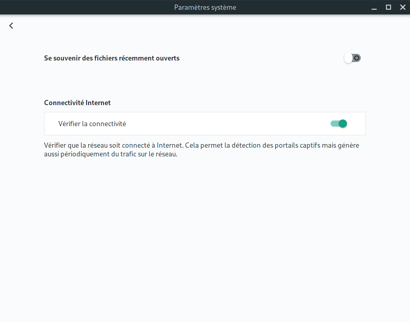Click the white knob of the off switch
Image resolution: width=410 pixels, height=322 pixels.
pos(348,58)
